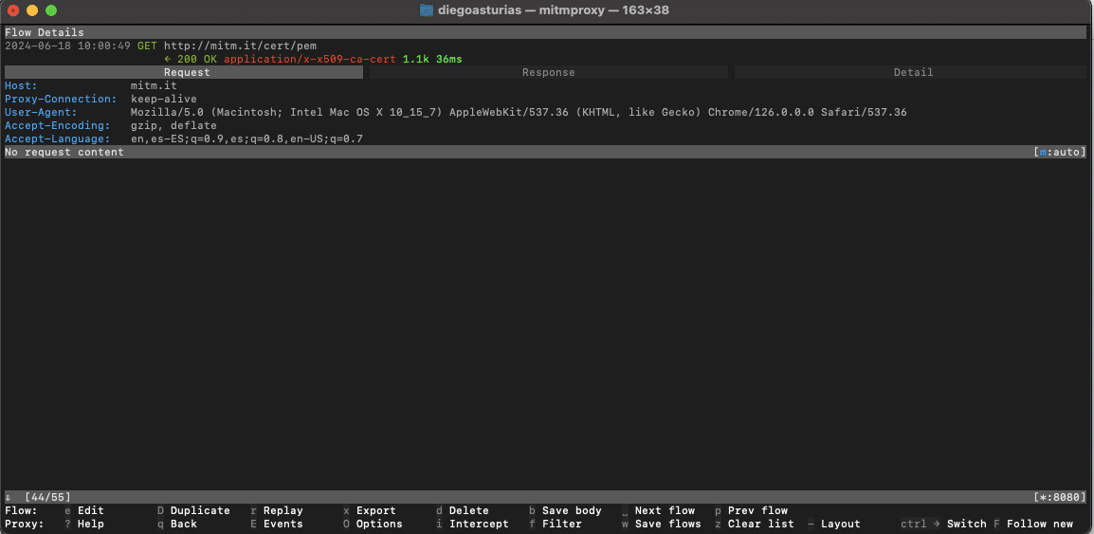Click the Flow Details header
This screenshot has height=534, width=1094.
pyautogui.click(x=44, y=33)
